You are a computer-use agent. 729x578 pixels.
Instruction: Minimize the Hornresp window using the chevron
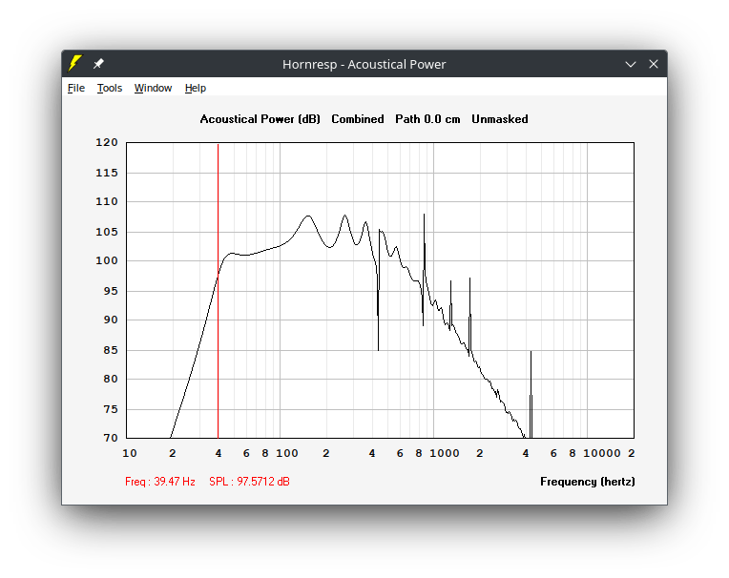631,64
